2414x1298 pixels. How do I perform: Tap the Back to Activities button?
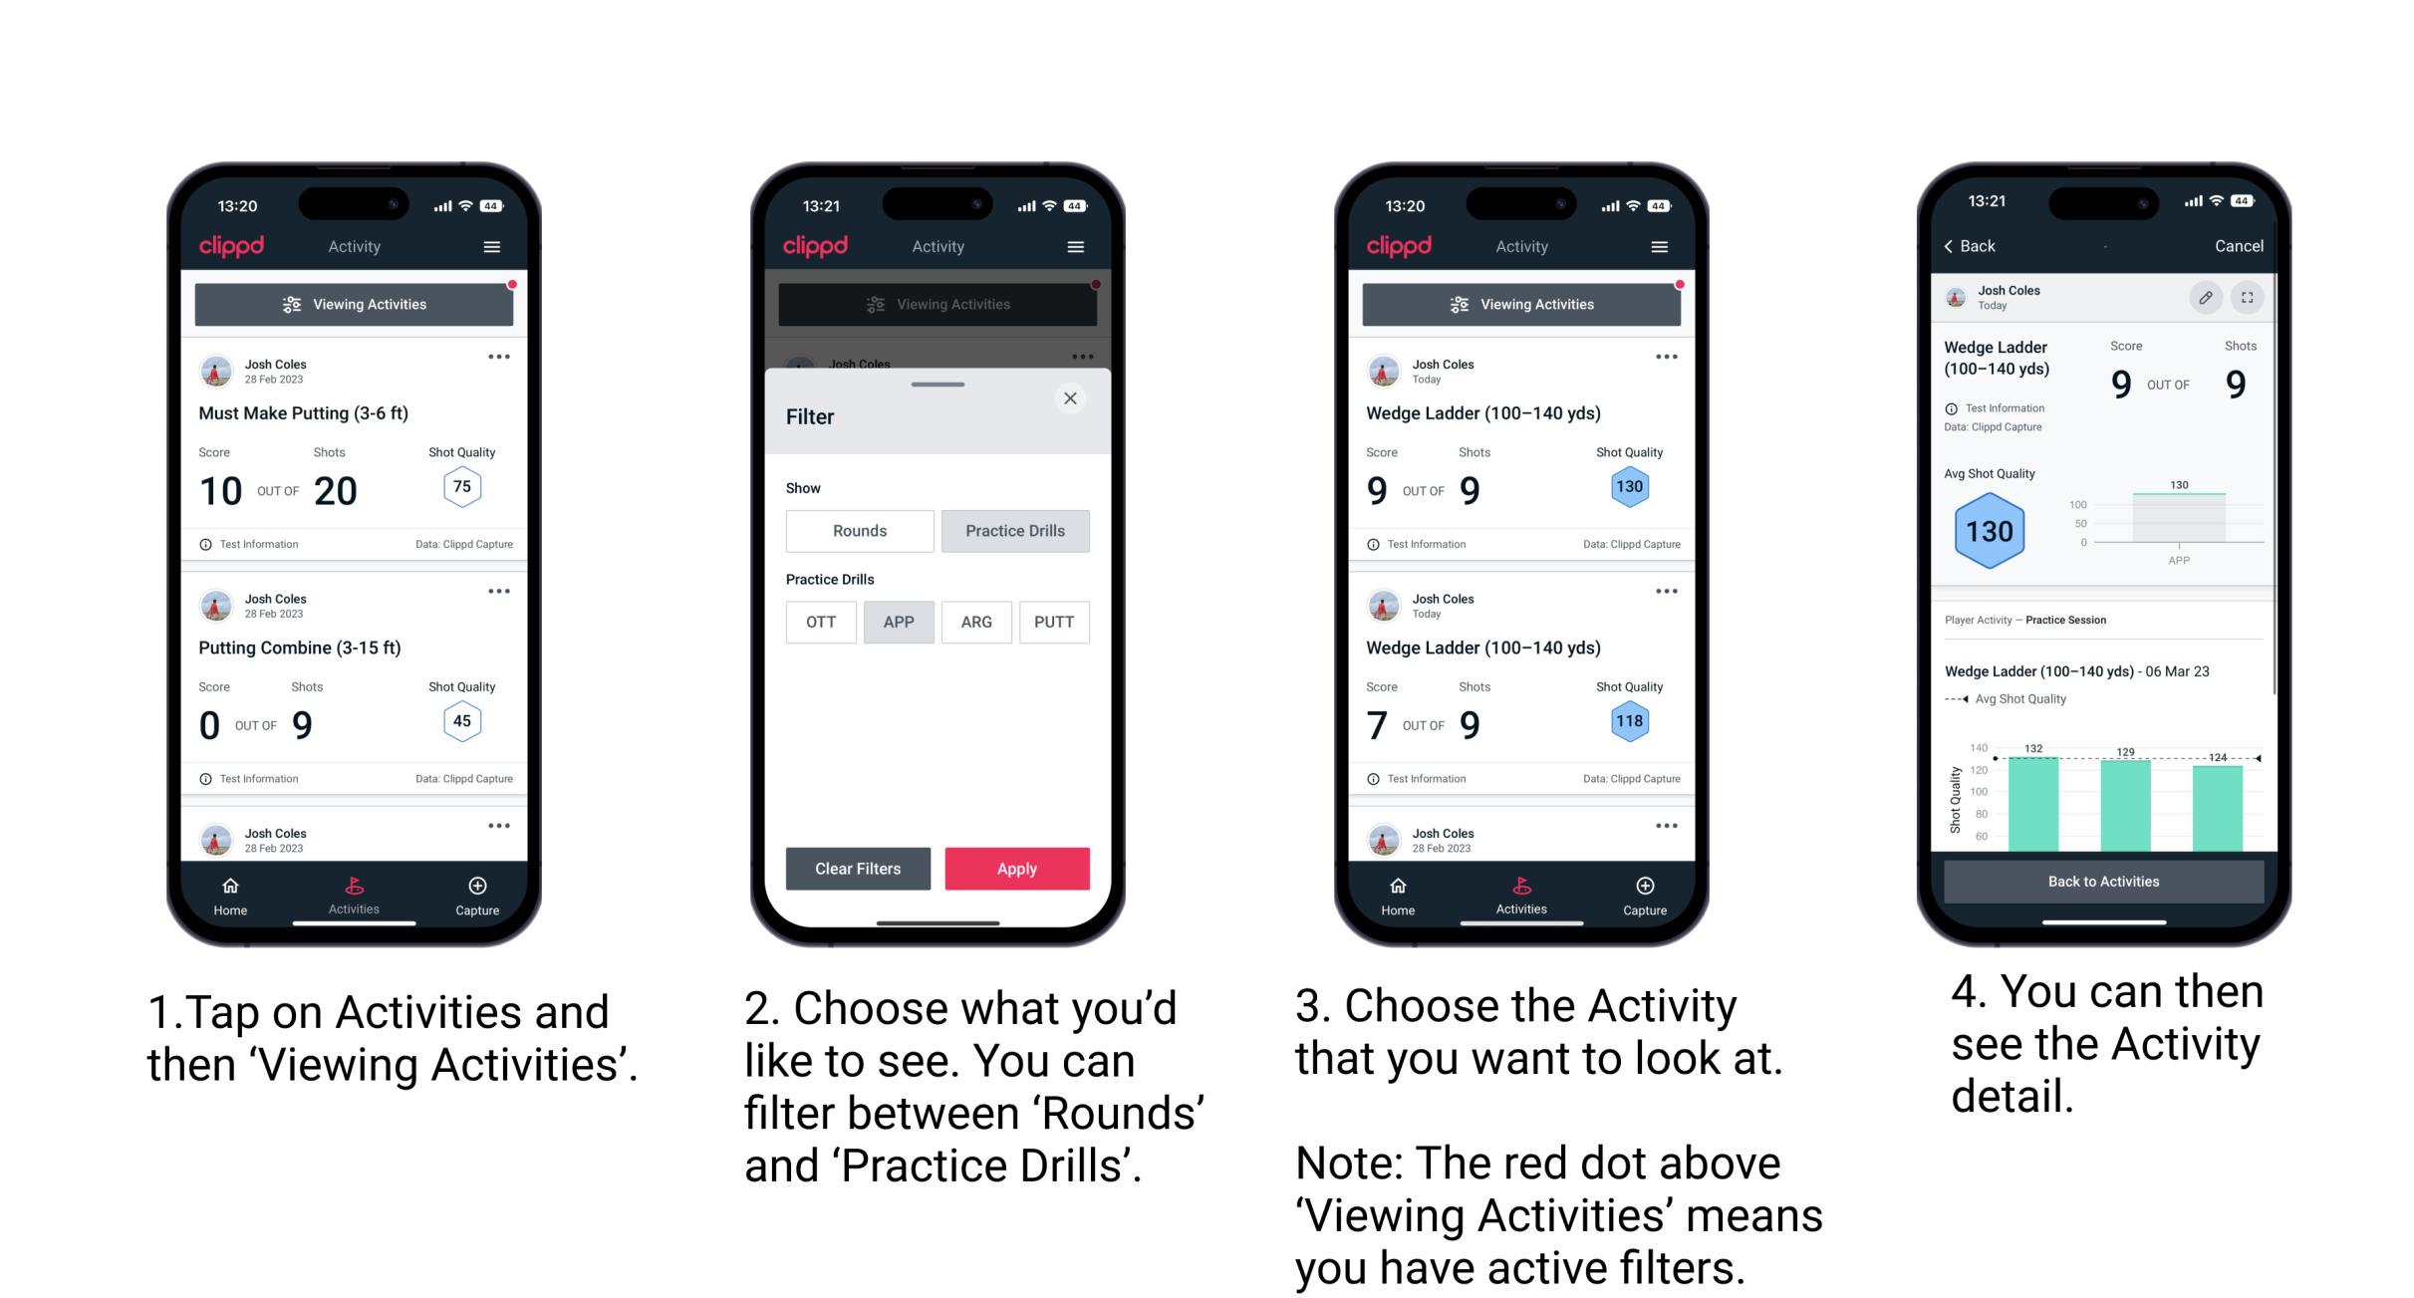tap(2104, 881)
